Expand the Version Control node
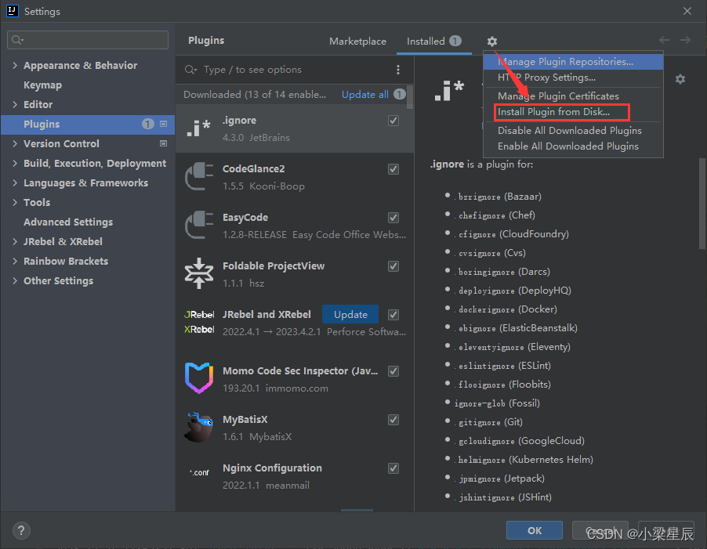The width and height of the screenshot is (707, 549). (15, 143)
